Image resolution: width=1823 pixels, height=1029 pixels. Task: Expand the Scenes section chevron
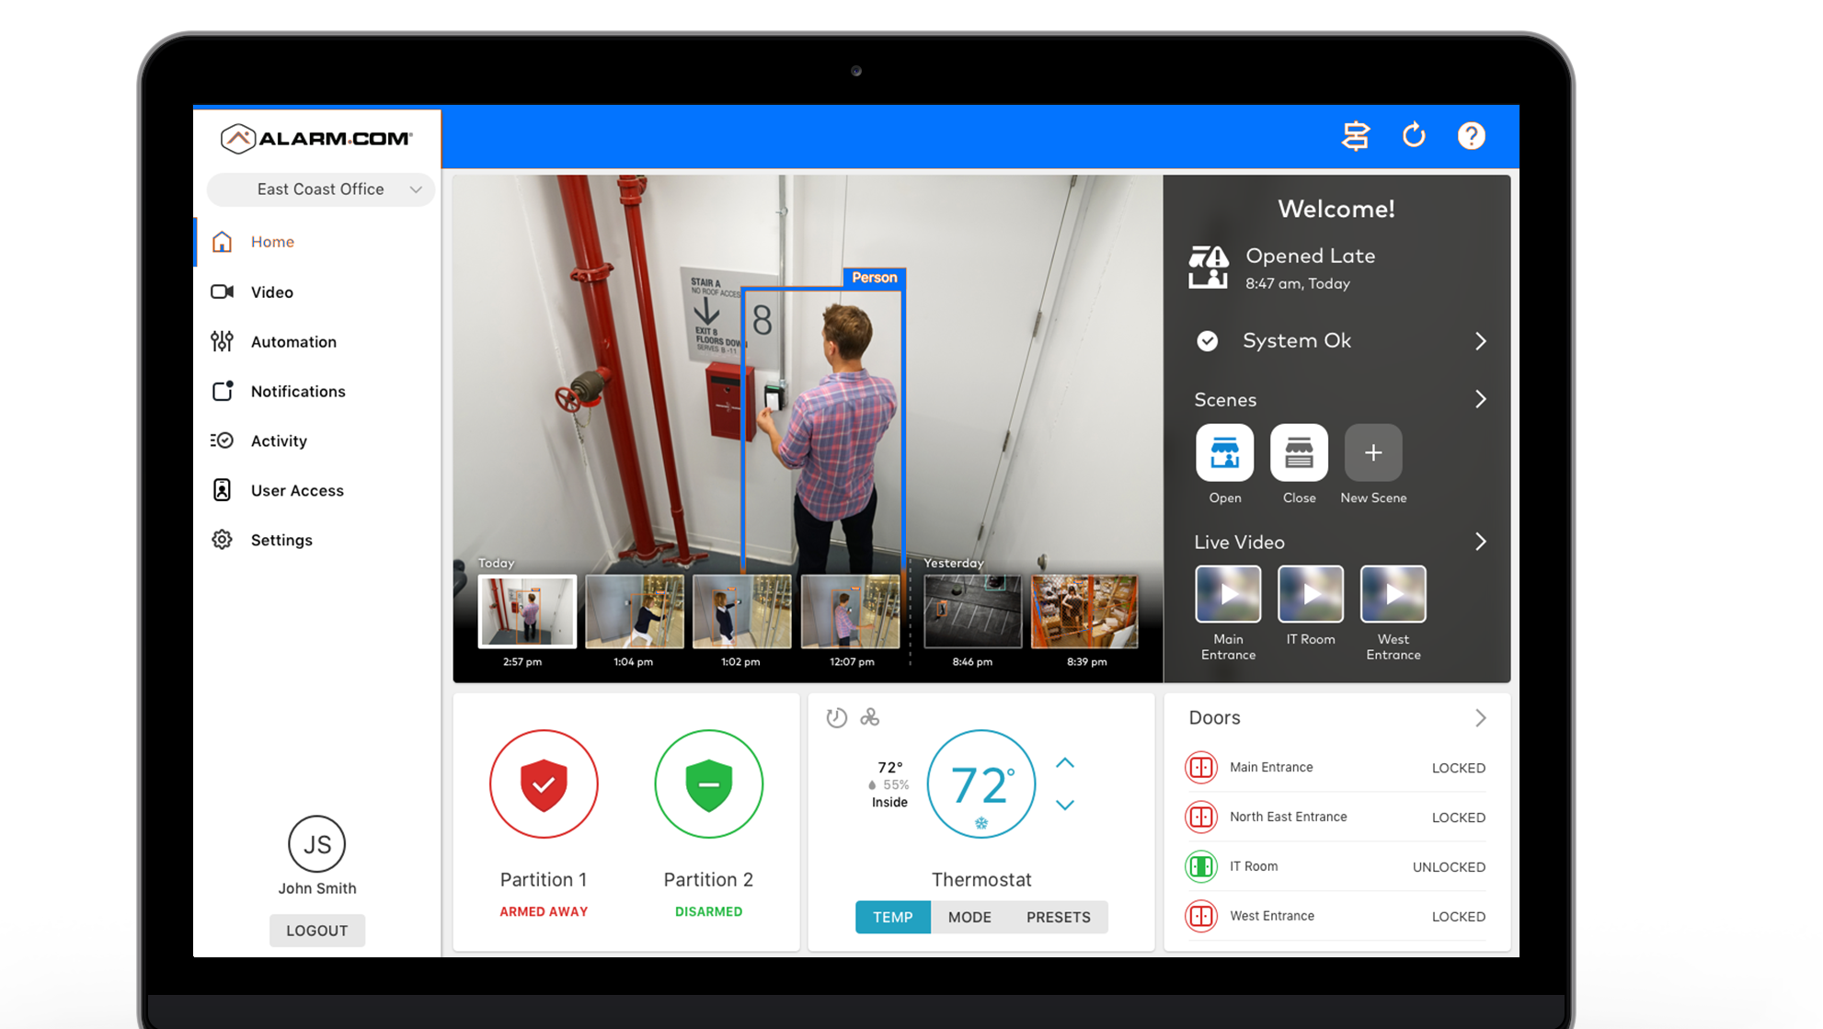(x=1481, y=399)
